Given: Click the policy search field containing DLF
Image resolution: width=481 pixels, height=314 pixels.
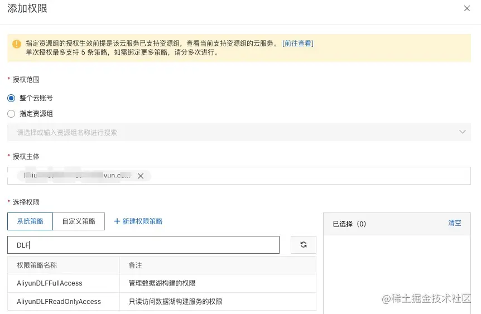Looking at the screenshot, I should (x=143, y=245).
